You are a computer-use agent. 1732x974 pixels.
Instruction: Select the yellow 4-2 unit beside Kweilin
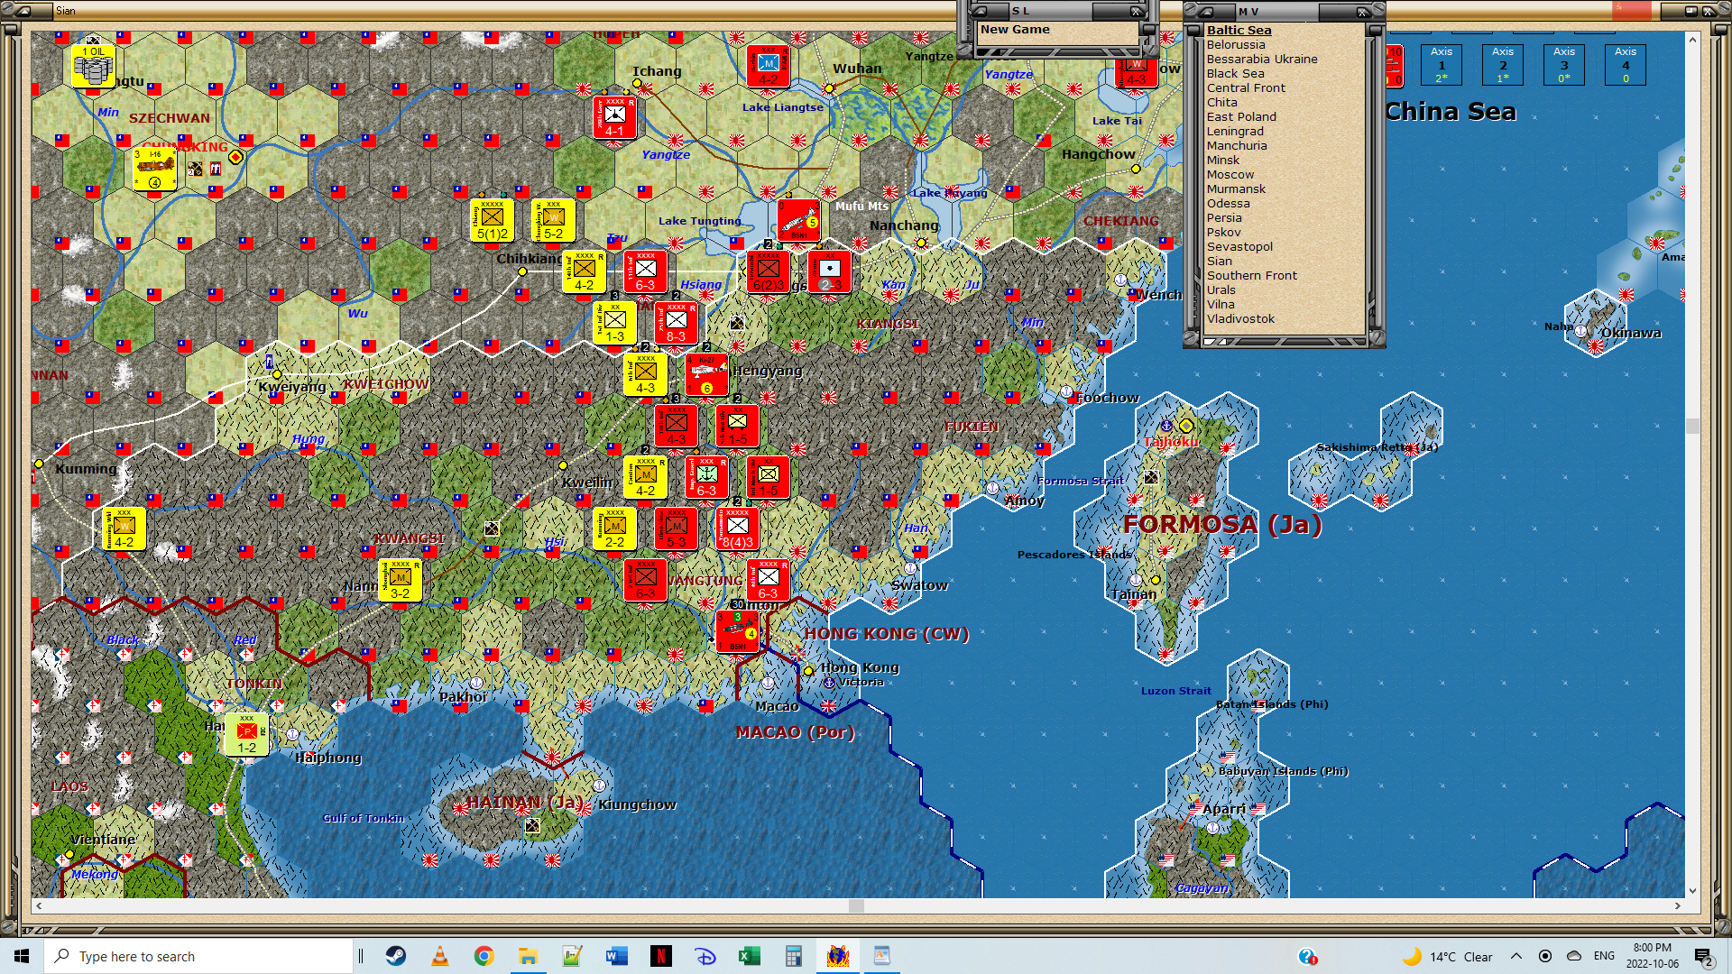[x=645, y=477]
